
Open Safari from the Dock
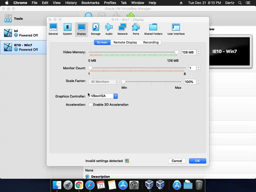[90, 185]
